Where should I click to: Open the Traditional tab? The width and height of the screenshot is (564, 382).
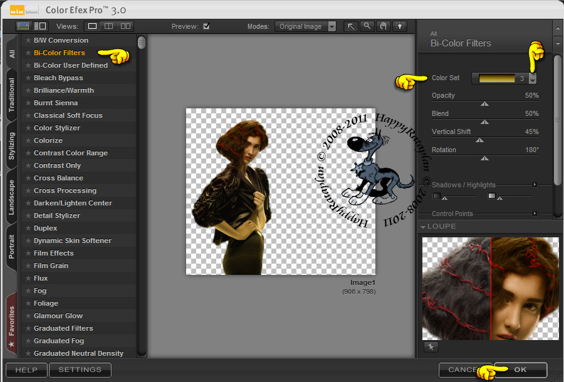point(12,95)
